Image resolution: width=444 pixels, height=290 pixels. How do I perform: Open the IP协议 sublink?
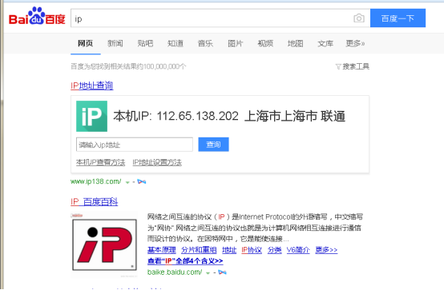click(x=252, y=250)
